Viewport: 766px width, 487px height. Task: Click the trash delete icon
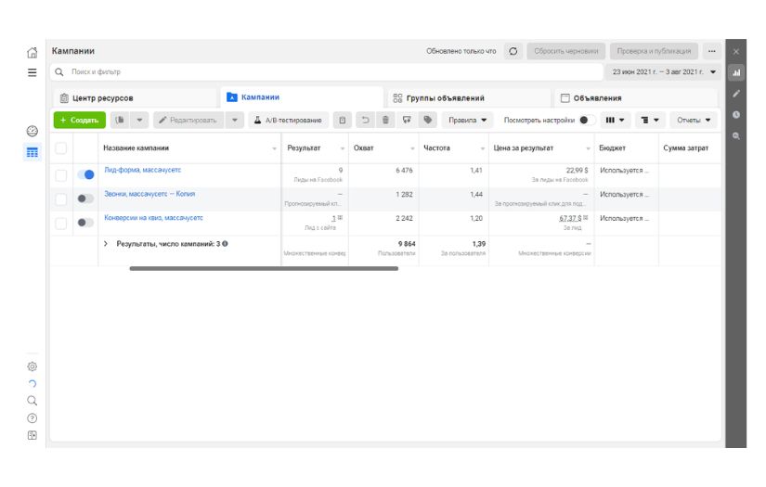click(385, 120)
